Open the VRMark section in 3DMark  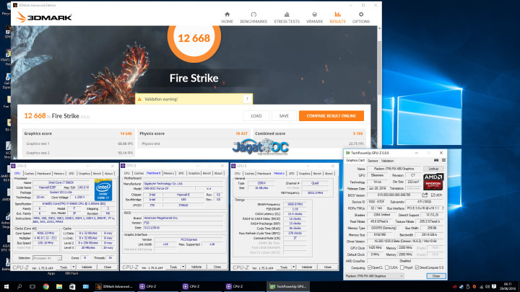(314, 17)
